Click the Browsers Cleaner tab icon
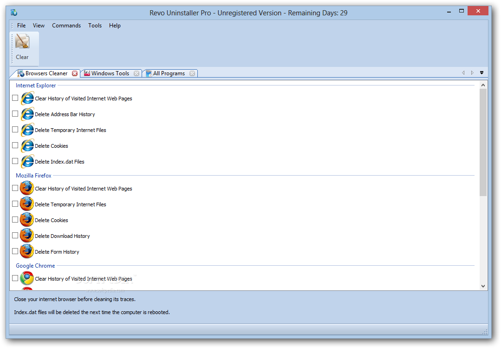The width and height of the screenshot is (501, 348). tap(21, 73)
